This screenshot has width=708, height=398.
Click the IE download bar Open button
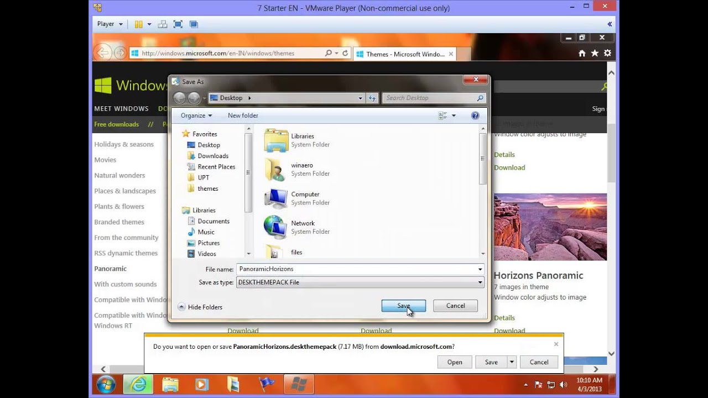(455, 362)
